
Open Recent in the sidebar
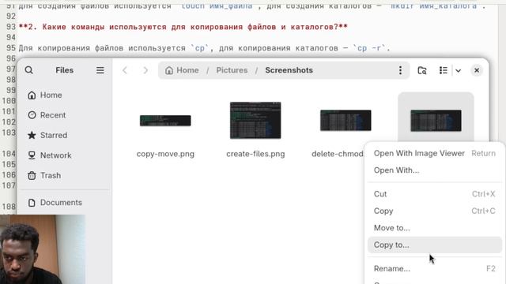point(65,115)
